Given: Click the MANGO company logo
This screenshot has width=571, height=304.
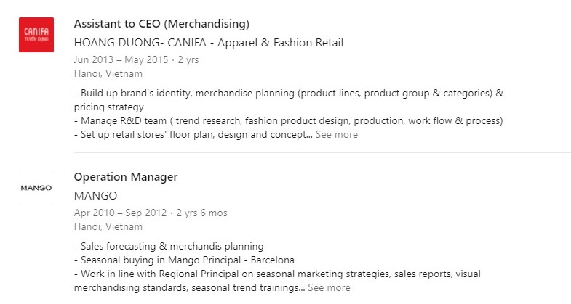Looking at the screenshot, I should pyautogui.click(x=36, y=188).
